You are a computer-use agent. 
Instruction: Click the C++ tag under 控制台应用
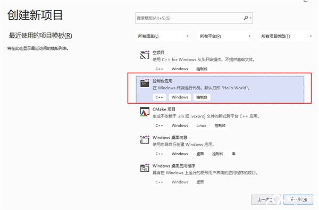(x=159, y=97)
